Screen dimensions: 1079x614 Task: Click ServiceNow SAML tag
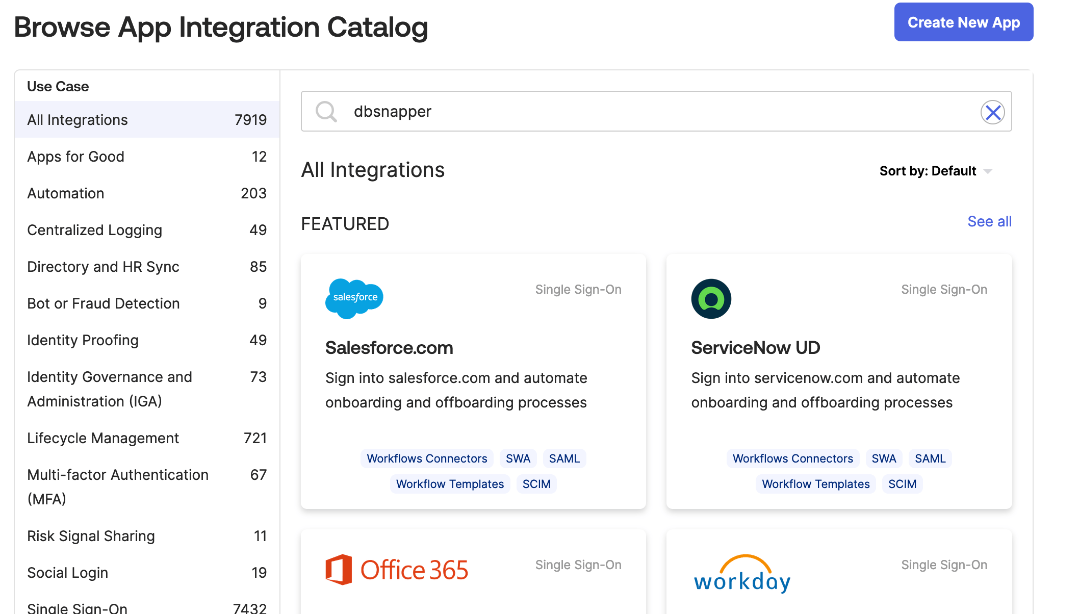[x=930, y=458]
